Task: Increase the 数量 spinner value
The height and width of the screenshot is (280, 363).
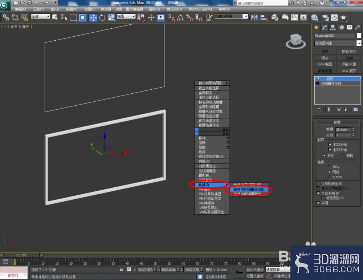Action: pos(353,129)
